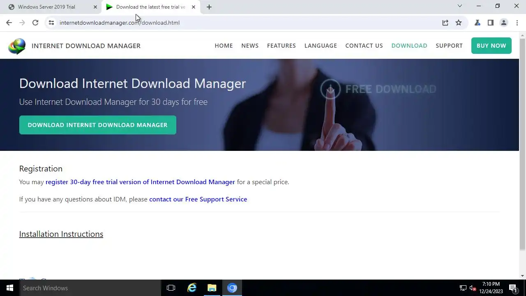
Task: Click the Registration heading text
Action: [41, 169]
